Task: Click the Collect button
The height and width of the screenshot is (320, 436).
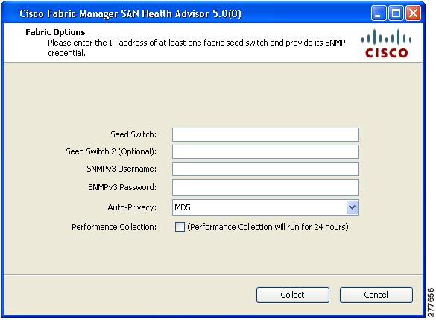Action: click(292, 295)
